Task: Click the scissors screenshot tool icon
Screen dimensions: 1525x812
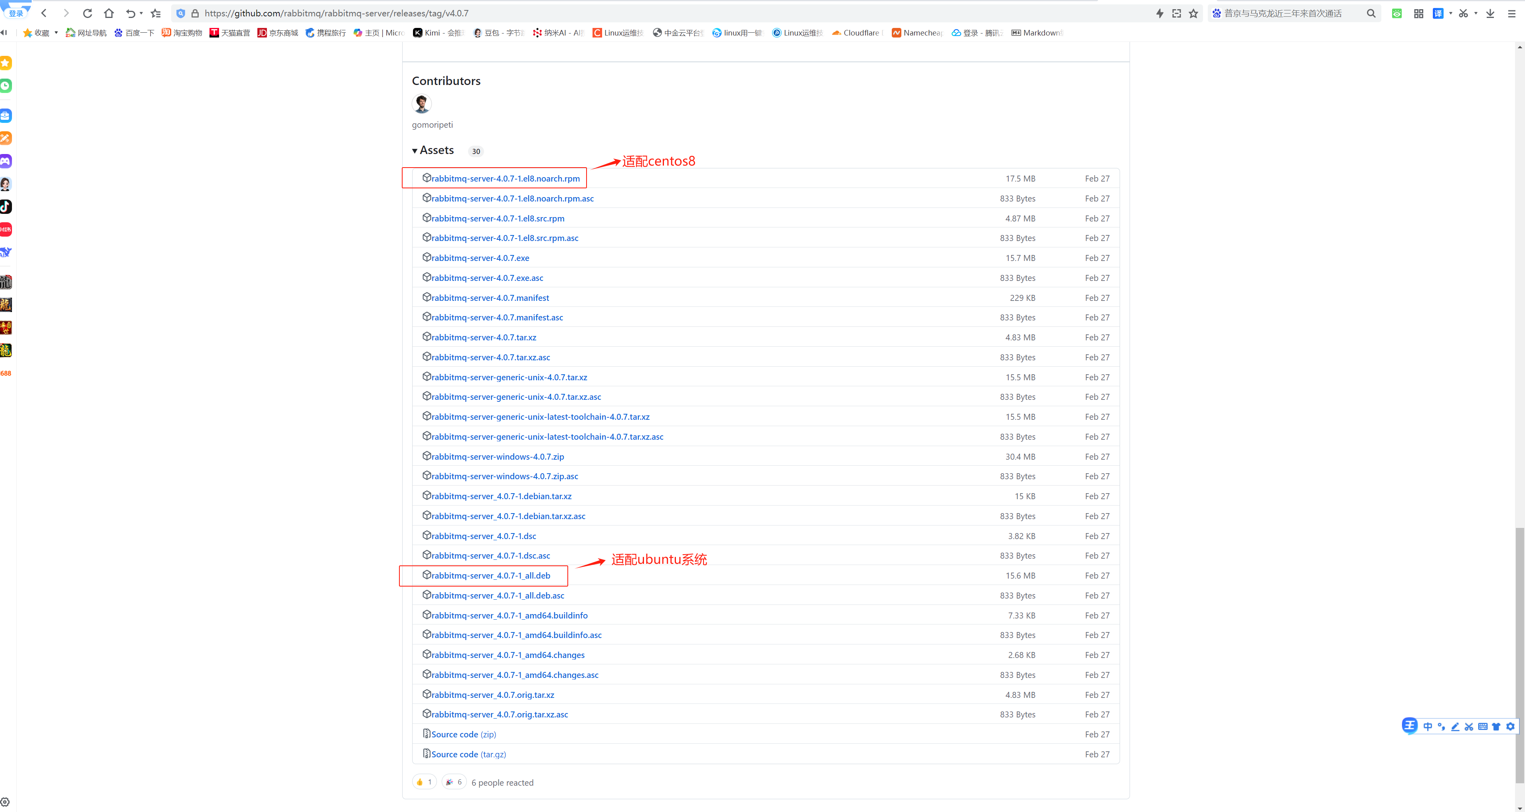Action: (x=1464, y=13)
